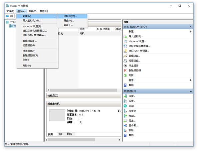Click 停止服务 action in Actions pane
This screenshot has width=200, height=155.
(133, 66)
